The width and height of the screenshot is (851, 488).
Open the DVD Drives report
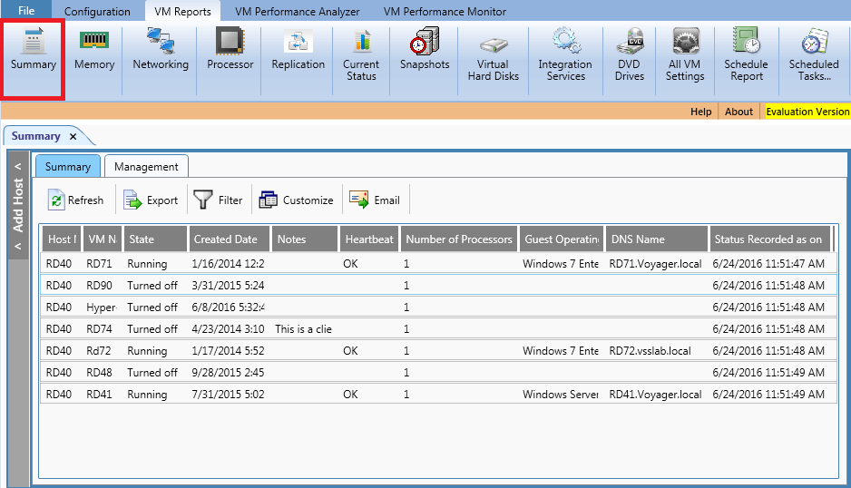point(630,56)
